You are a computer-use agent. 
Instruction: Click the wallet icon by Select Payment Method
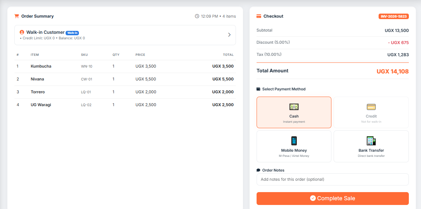coord(258,89)
